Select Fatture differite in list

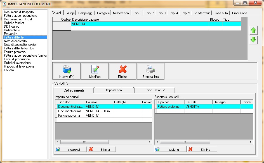[x=25, y=37]
